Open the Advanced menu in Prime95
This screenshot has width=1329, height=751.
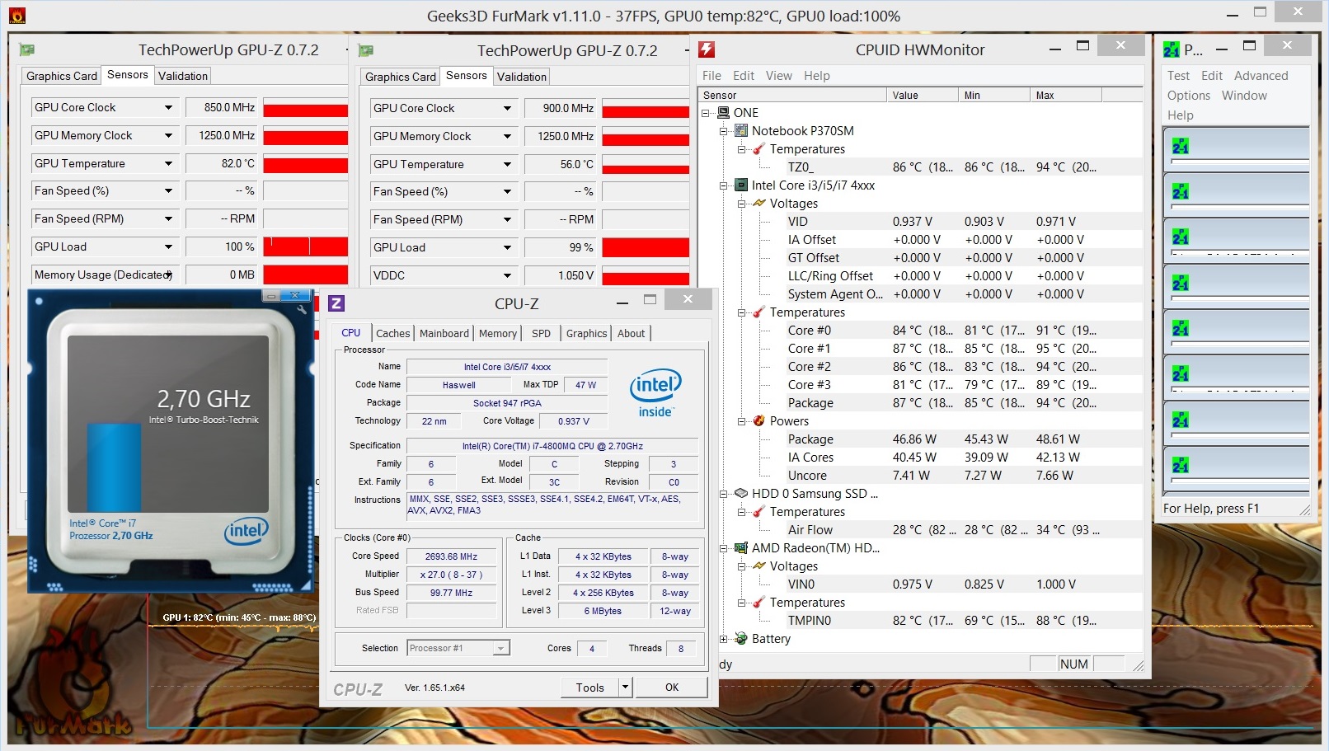click(x=1261, y=76)
